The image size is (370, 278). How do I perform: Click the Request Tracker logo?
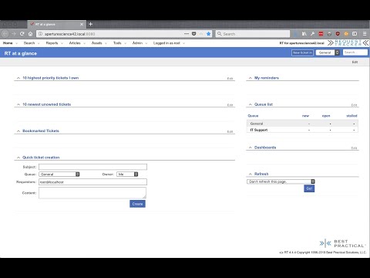[348, 43]
